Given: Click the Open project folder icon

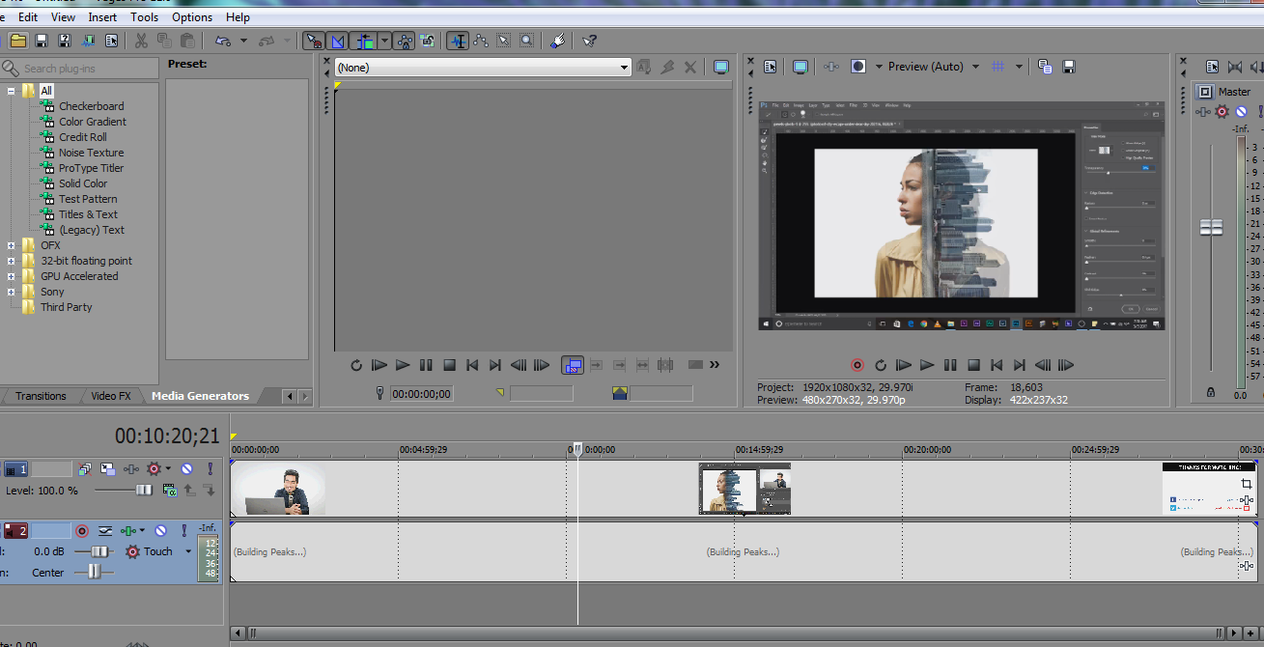Looking at the screenshot, I should (x=18, y=41).
